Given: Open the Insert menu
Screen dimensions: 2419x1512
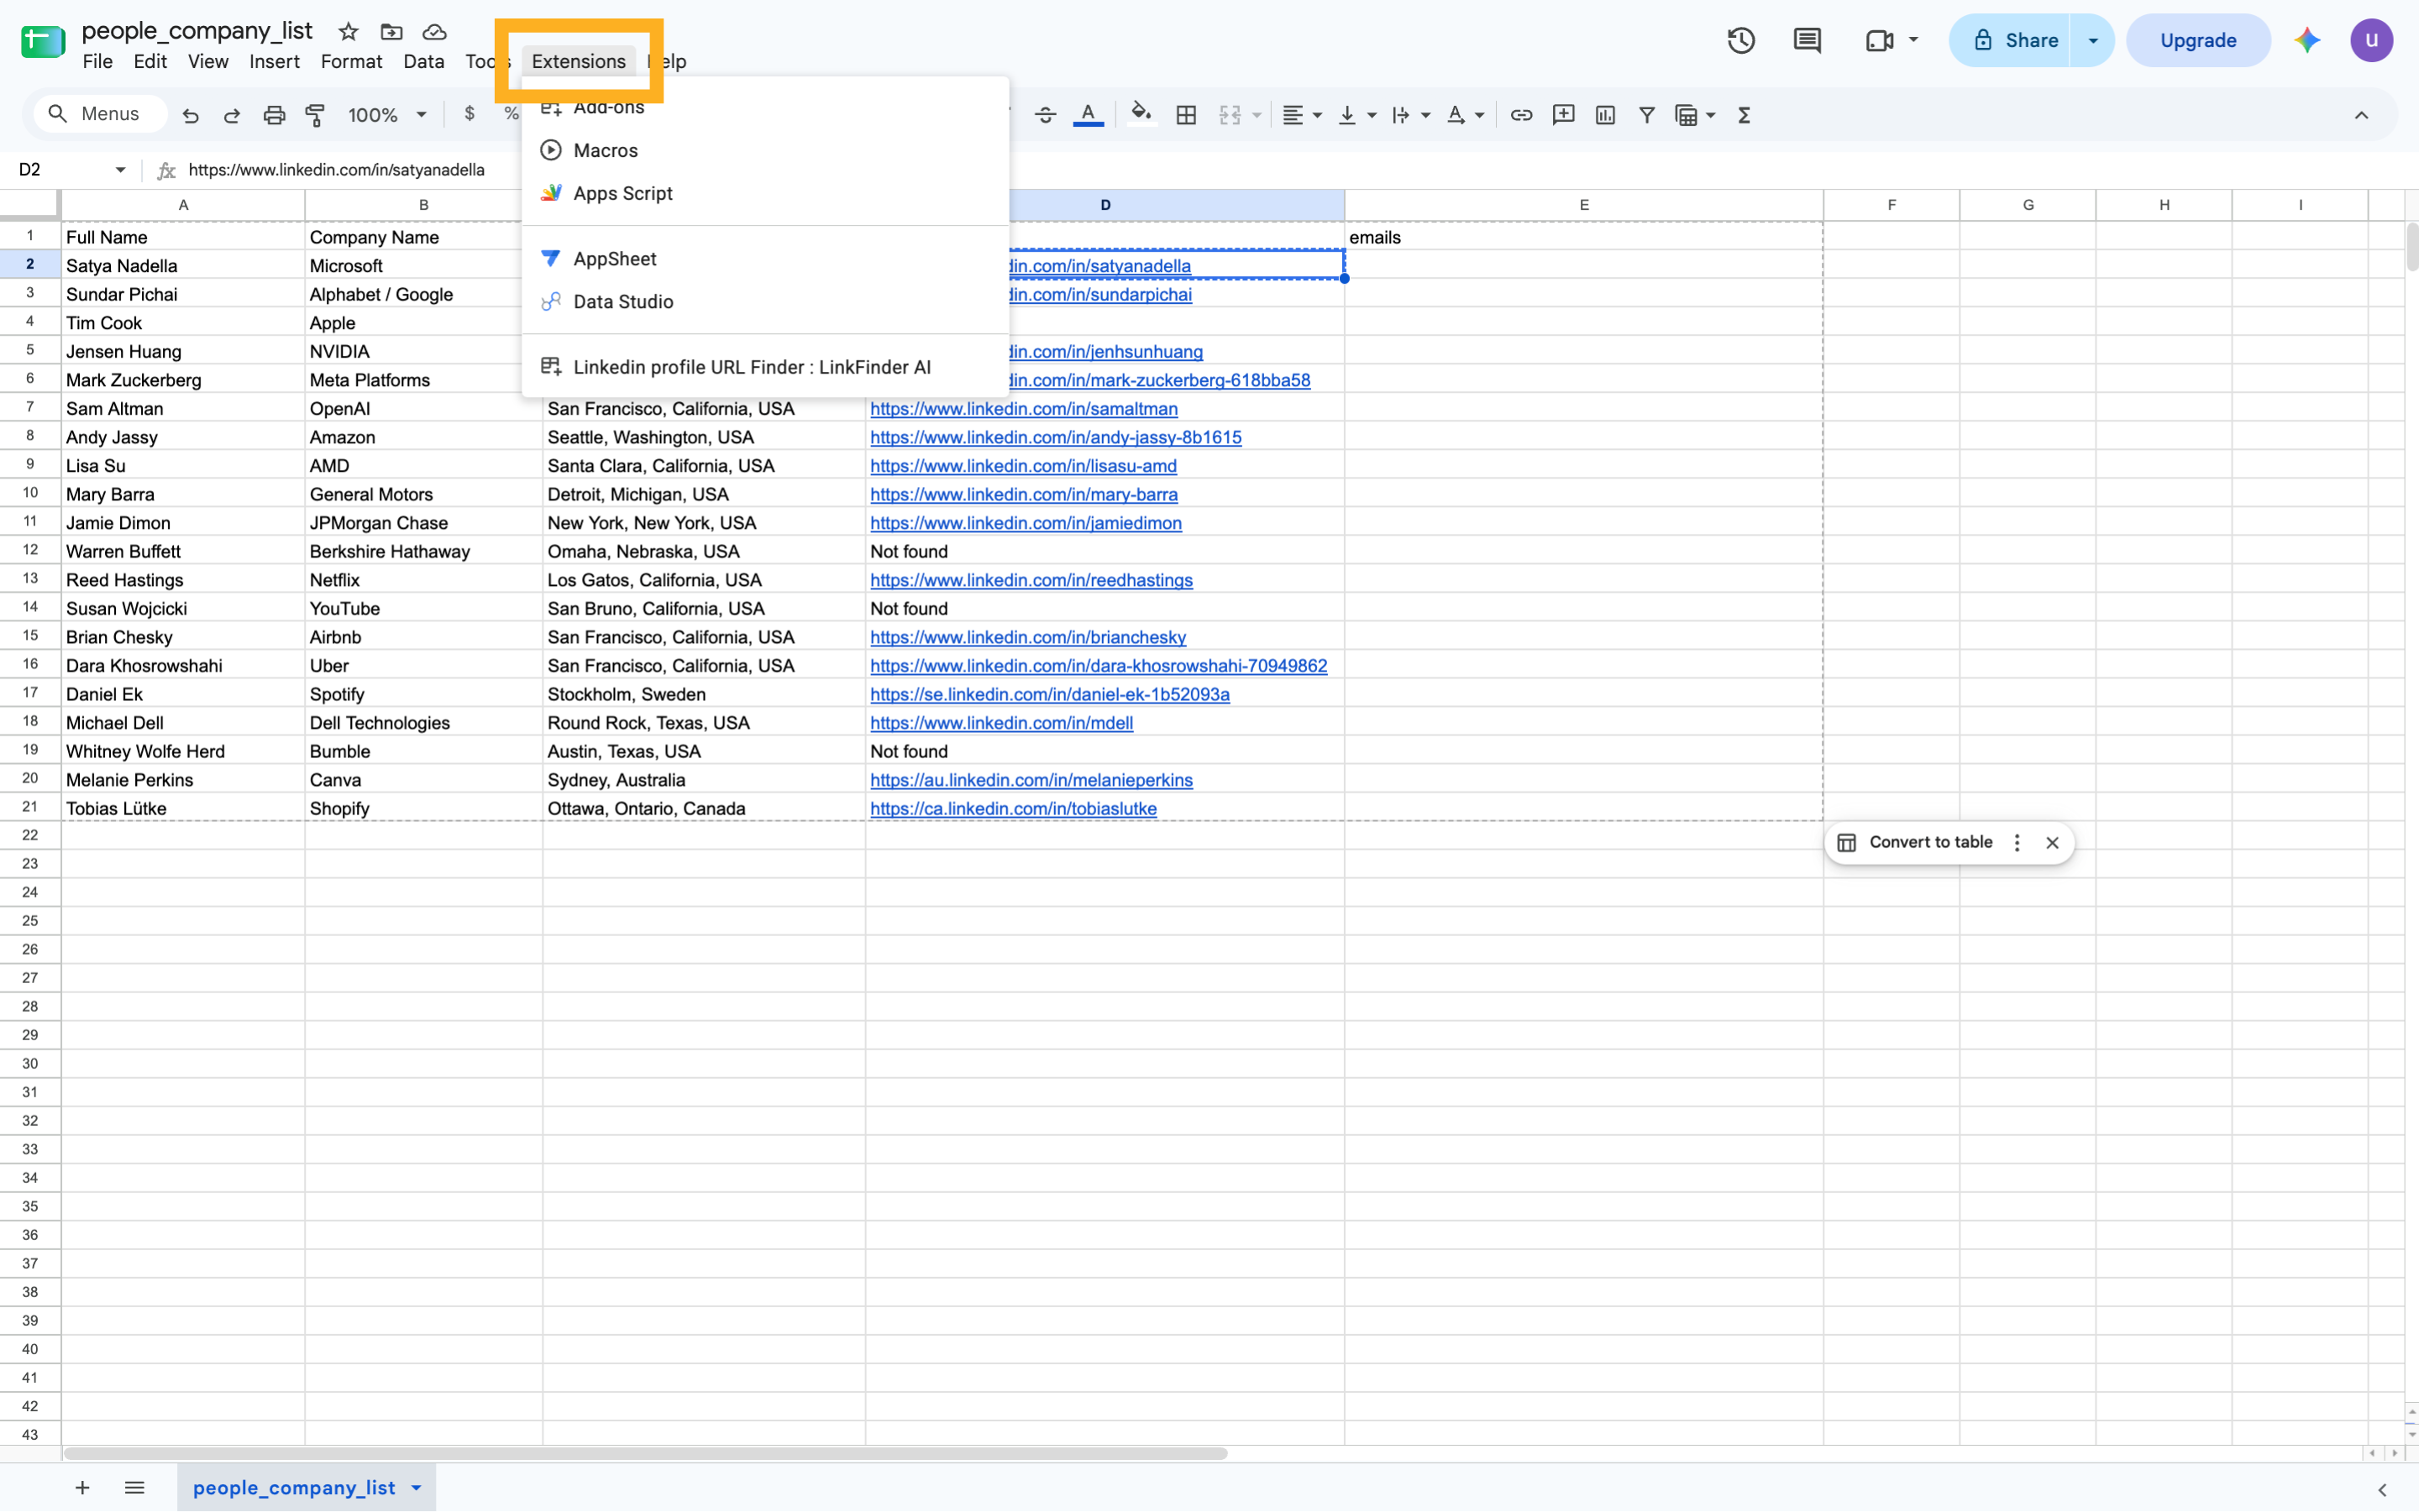Looking at the screenshot, I should click(274, 61).
